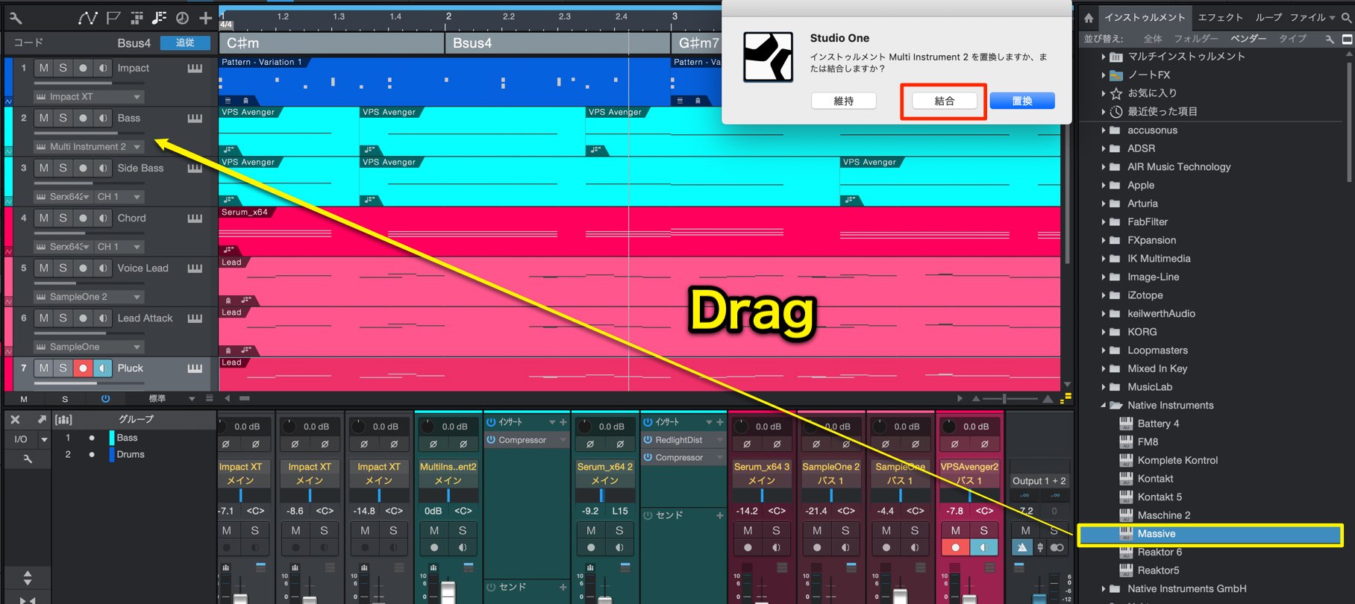The image size is (1355, 604).
Task: Solo the Bass track
Action: pos(63,118)
